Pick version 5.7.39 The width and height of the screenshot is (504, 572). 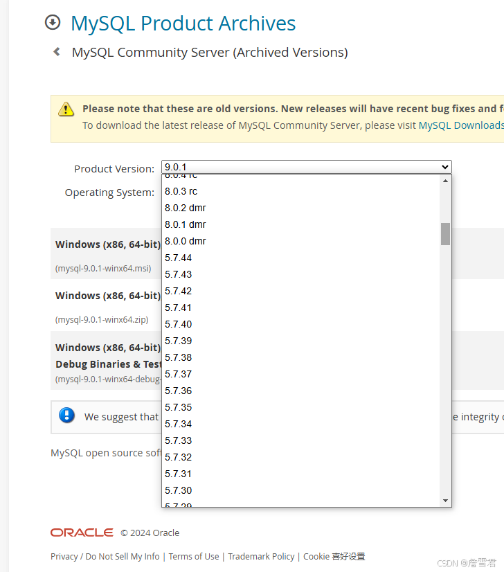click(x=301, y=341)
